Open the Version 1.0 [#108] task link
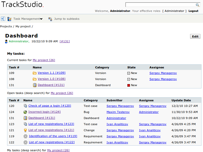The height and width of the screenshot is (152, 203). (x=52, y=79)
